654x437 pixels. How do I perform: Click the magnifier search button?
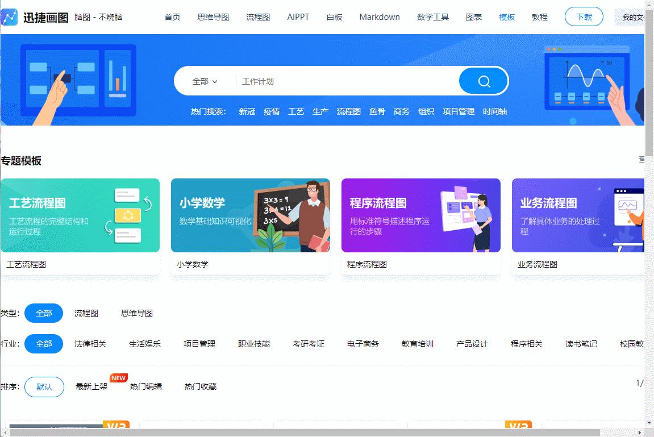pyautogui.click(x=484, y=81)
